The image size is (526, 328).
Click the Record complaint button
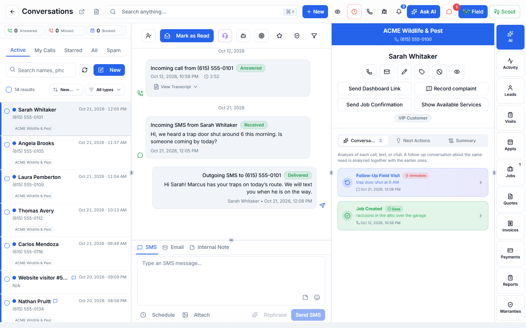(451, 89)
